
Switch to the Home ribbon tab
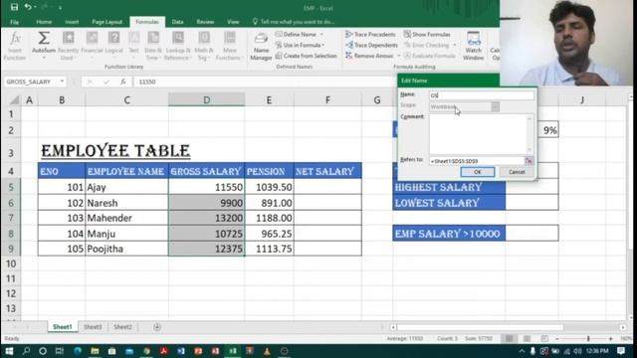coord(44,22)
